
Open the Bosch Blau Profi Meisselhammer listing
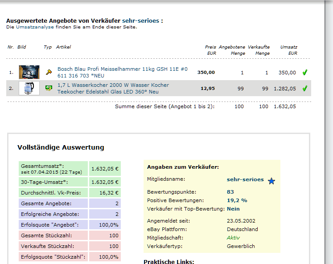tap(122, 72)
